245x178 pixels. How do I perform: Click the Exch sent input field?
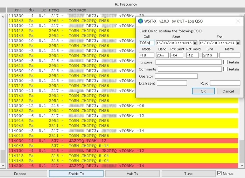click(172, 83)
